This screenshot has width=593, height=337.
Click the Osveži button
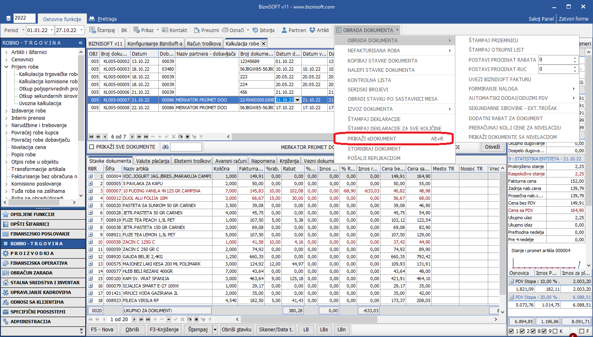(x=492, y=147)
